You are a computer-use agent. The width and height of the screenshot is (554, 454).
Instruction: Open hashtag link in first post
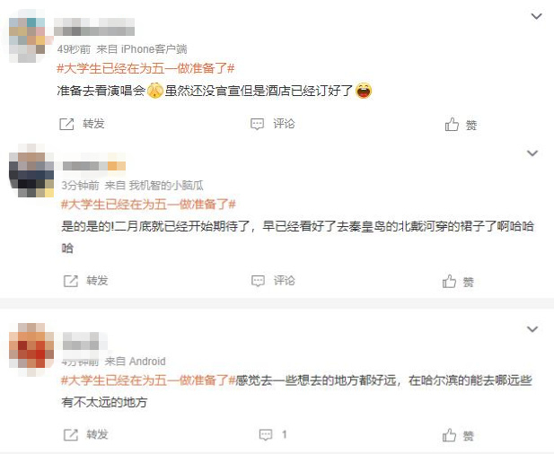(145, 68)
